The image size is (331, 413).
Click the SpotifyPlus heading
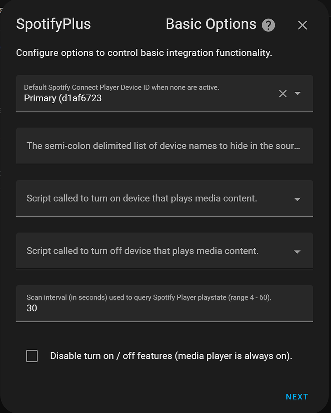click(53, 24)
